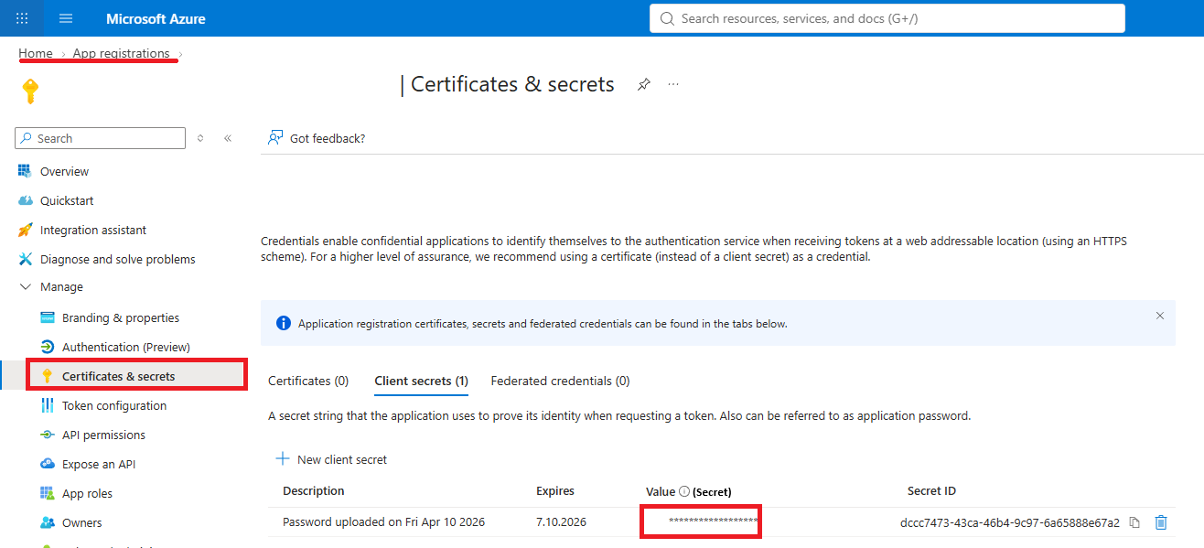Click the sidebar expand/collapse arrows icon
This screenshot has width=1204, height=548.
point(200,138)
